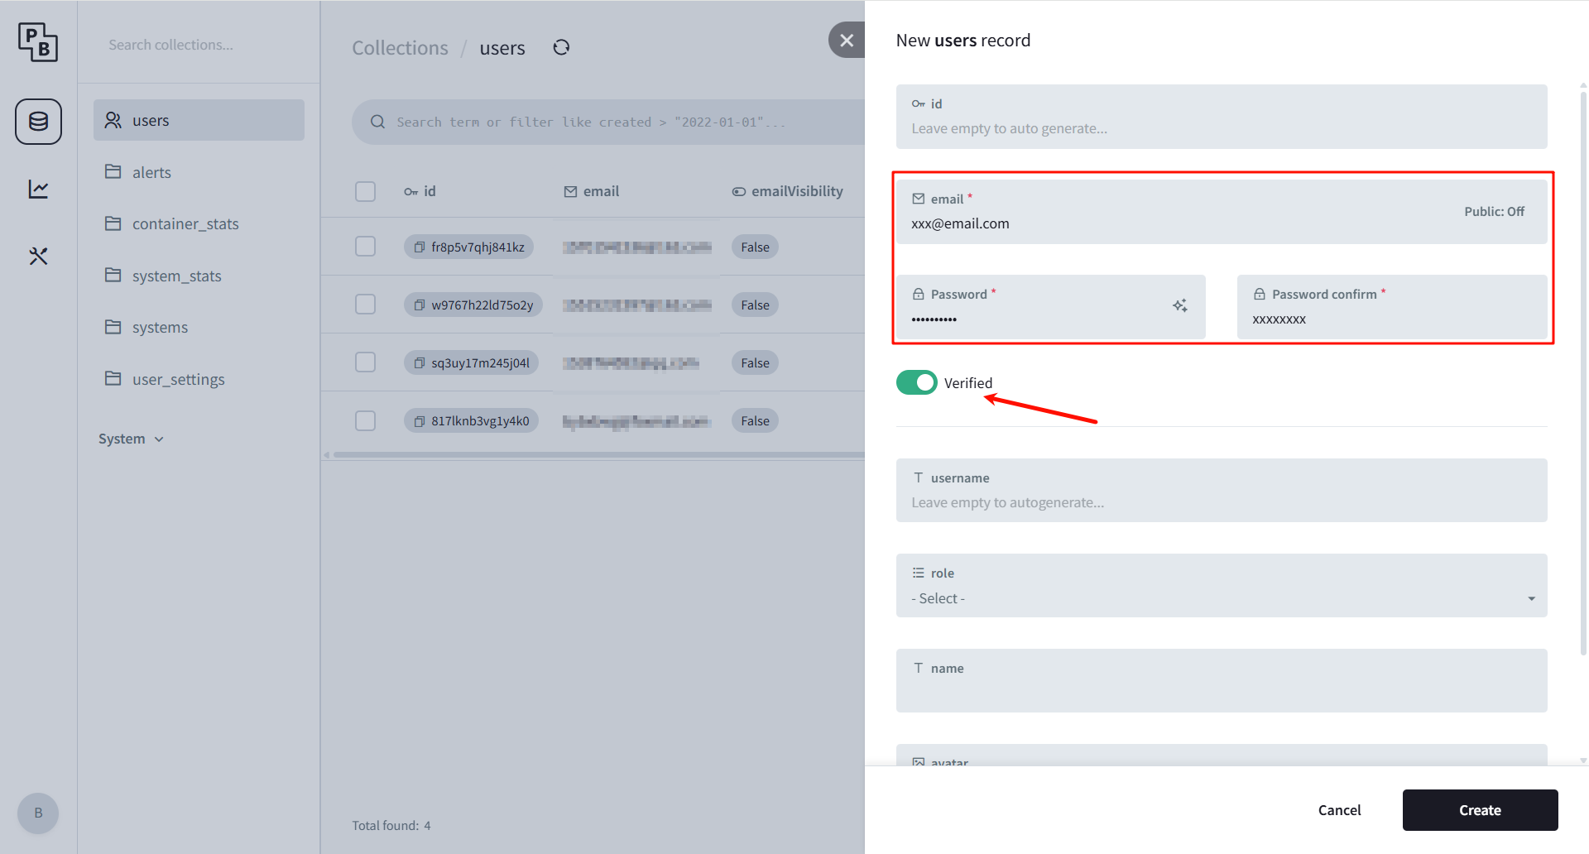Check the row checkbox for fr8p5v7qhj841kz
This screenshot has width=1589, height=854.
click(365, 247)
